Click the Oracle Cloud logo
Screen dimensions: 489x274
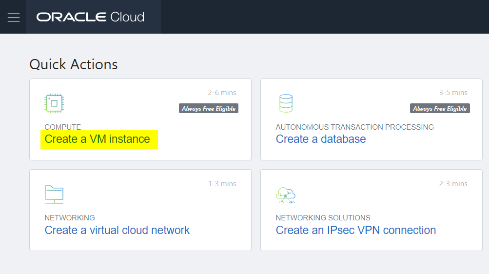click(x=91, y=17)
